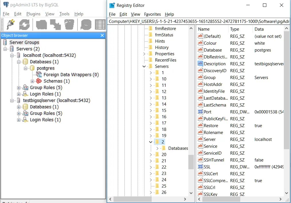
Task: Select the Server registry value with localhost
Action: 210,139
